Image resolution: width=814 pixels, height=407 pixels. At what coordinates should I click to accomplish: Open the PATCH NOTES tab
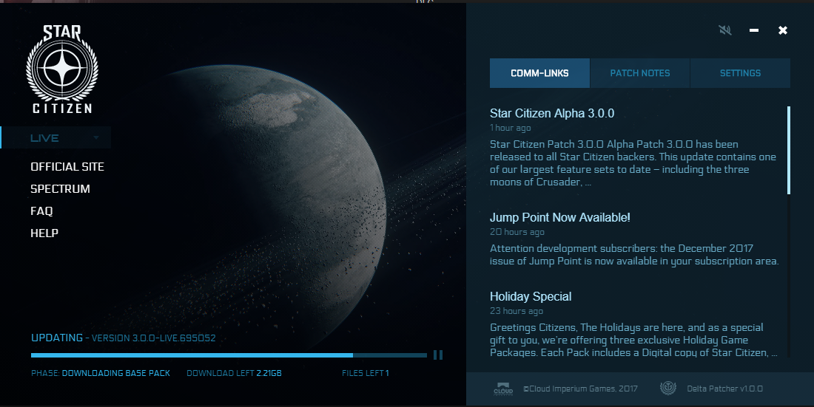pyautogui.click(x=639, y=73)
